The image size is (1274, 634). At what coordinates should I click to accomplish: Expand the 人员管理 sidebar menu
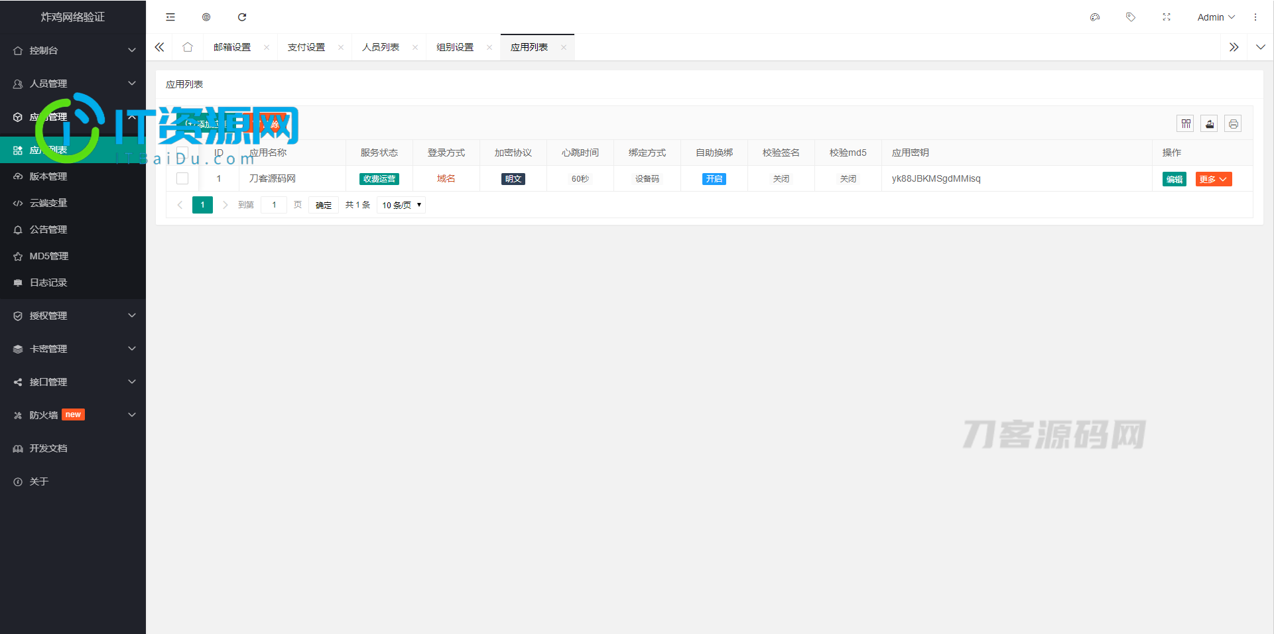[x=73, y=84]
